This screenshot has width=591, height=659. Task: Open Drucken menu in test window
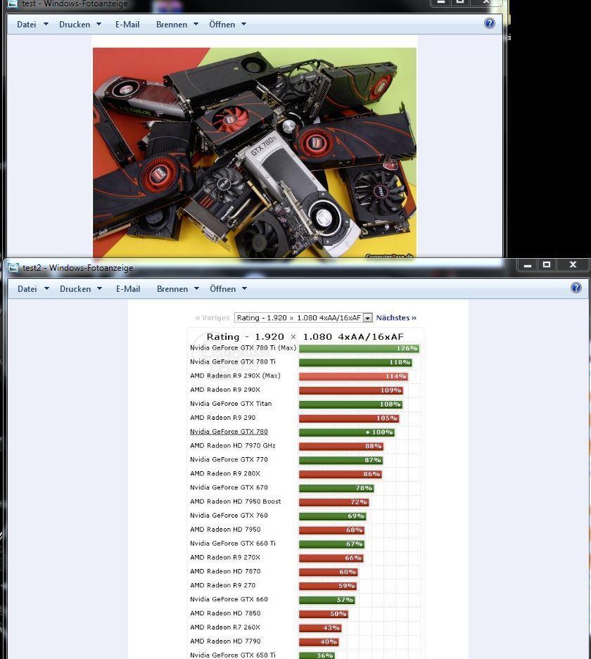(75, 25)
